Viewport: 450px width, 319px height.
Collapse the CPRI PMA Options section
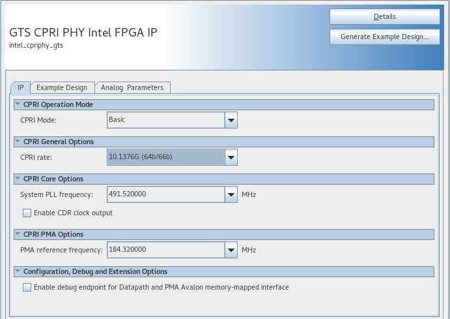coord(18,234)
